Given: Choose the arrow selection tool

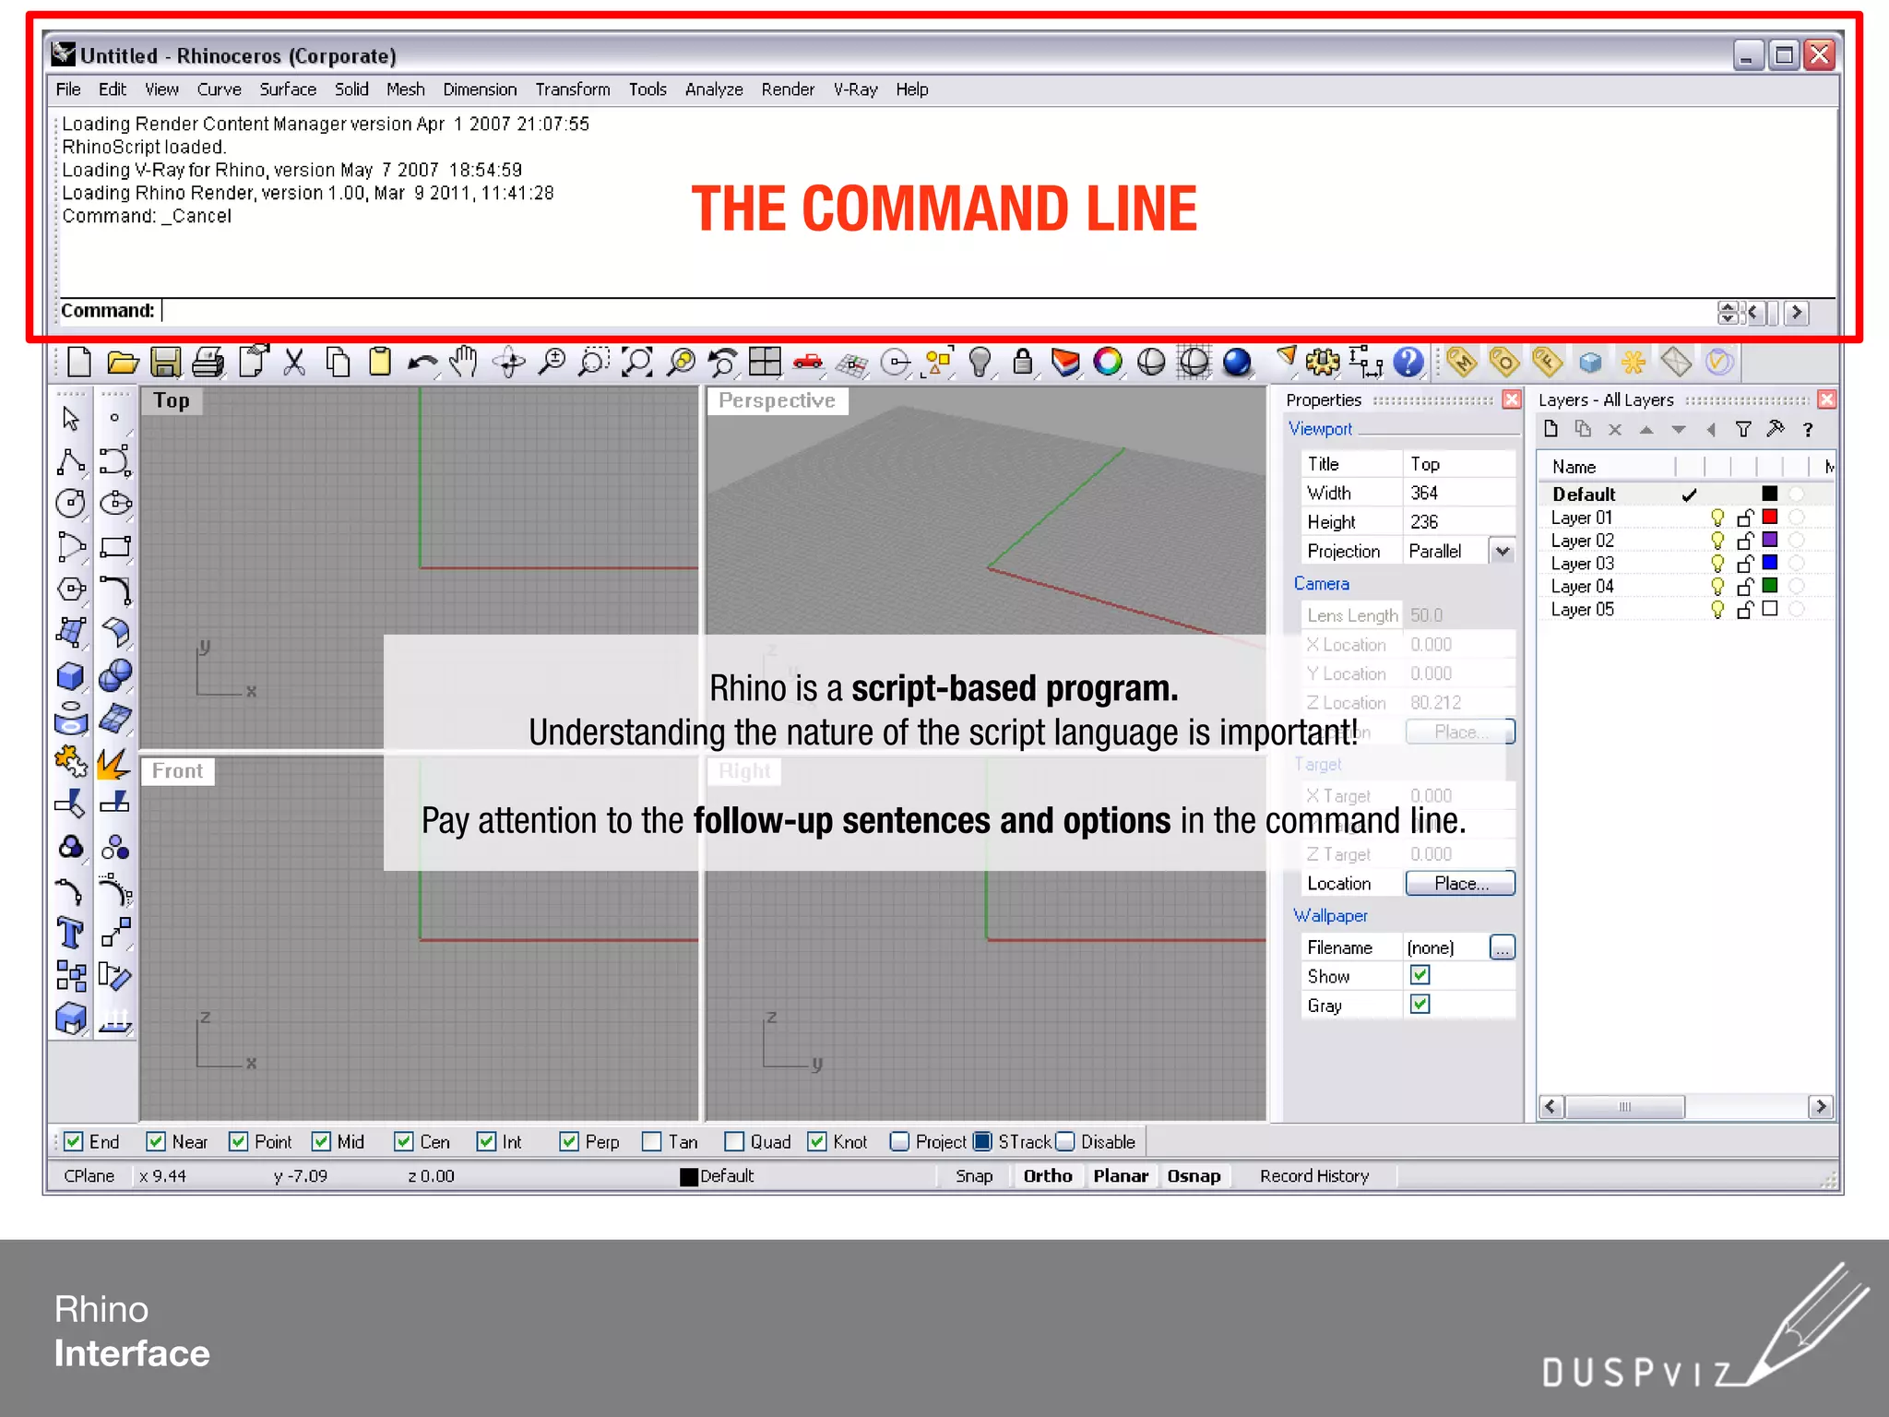Looking at the screenshot, I should pos(71,419).
